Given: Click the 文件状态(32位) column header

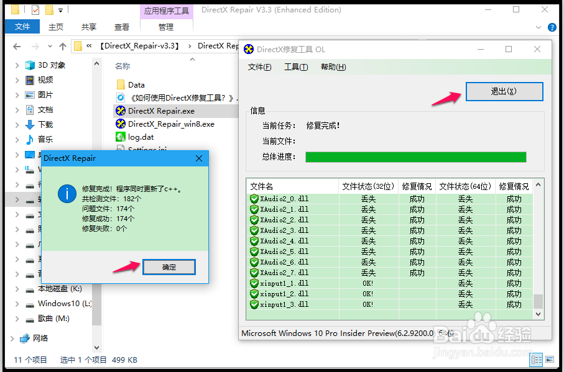Looking at the screenshot, I should pos(368,187).
